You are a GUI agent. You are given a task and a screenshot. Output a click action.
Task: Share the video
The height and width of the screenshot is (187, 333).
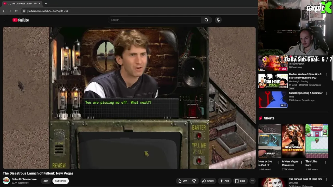(x=208, y=181)
